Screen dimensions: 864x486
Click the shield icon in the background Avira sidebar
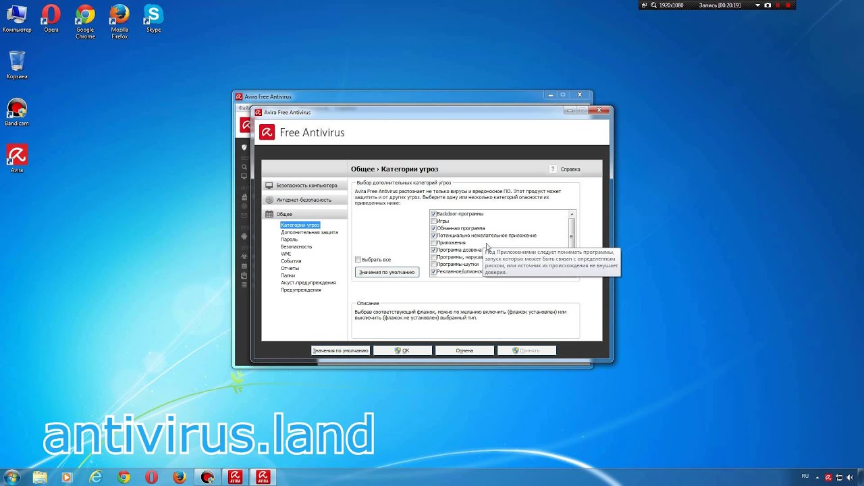244,146
